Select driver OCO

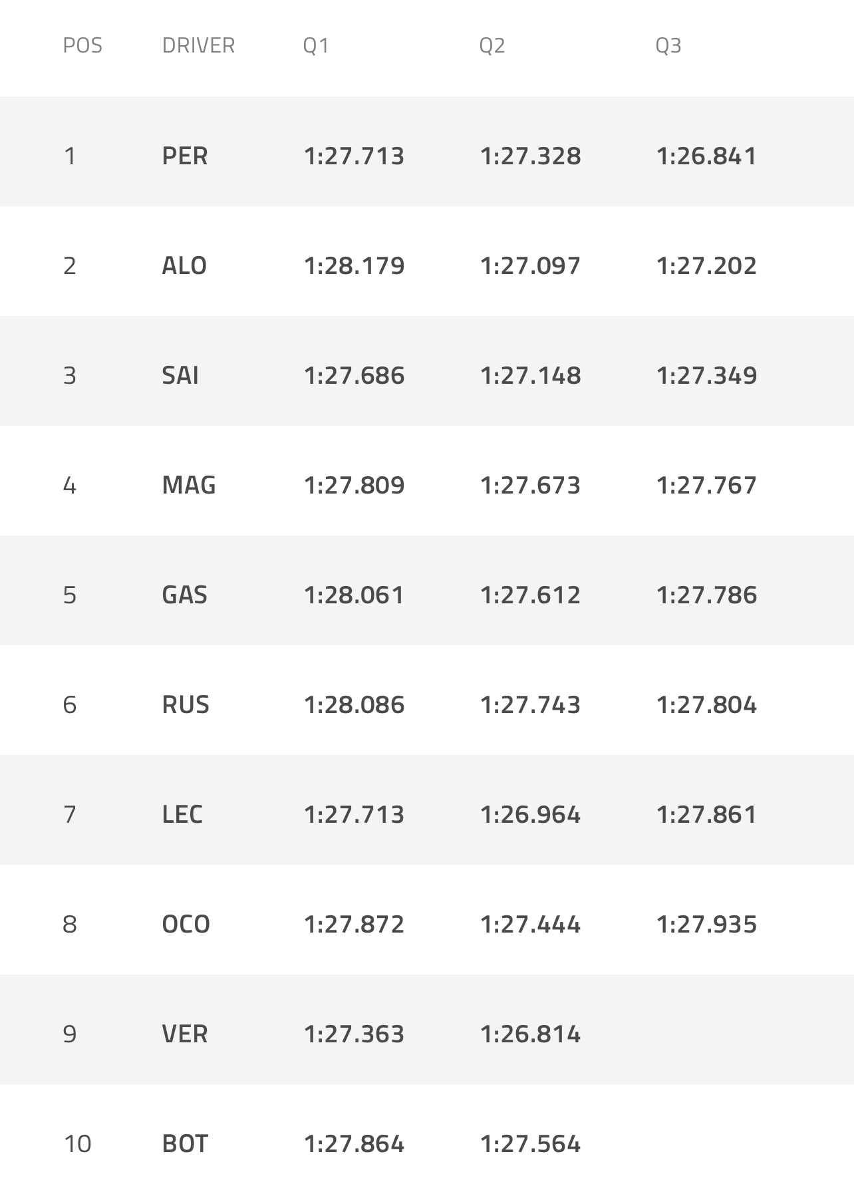point(186,924)
